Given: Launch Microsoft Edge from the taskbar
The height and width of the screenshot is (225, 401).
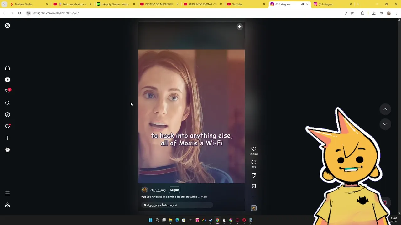Looking at the screenshot, I should (x=177, y=220).
